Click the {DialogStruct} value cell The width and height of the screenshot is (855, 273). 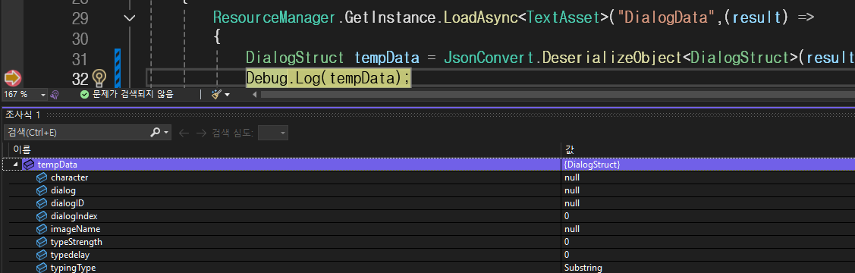pos(593,165)
